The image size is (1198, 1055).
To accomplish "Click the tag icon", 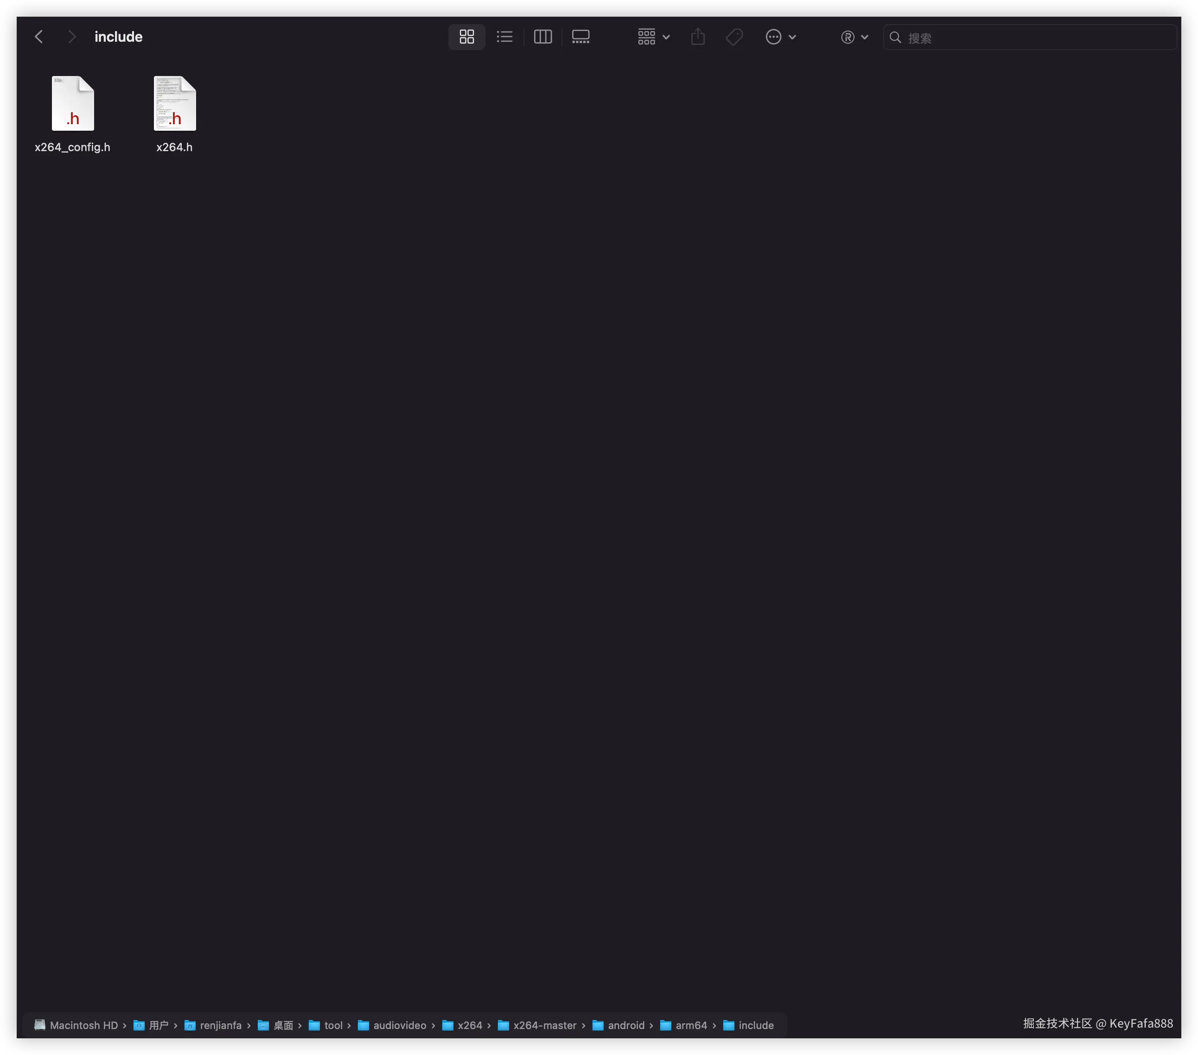I will click(x=734, y=37).
